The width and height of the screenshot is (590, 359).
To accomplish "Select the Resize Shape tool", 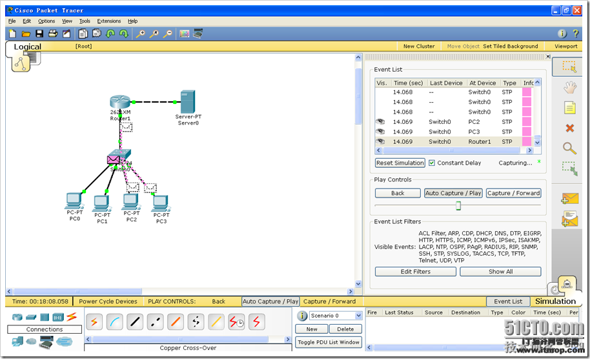I will [x=570, y=169].
